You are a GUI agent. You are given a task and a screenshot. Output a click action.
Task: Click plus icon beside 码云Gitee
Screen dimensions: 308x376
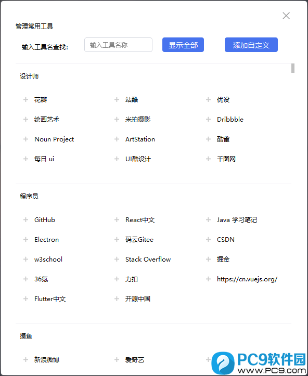tap(117, 239)
